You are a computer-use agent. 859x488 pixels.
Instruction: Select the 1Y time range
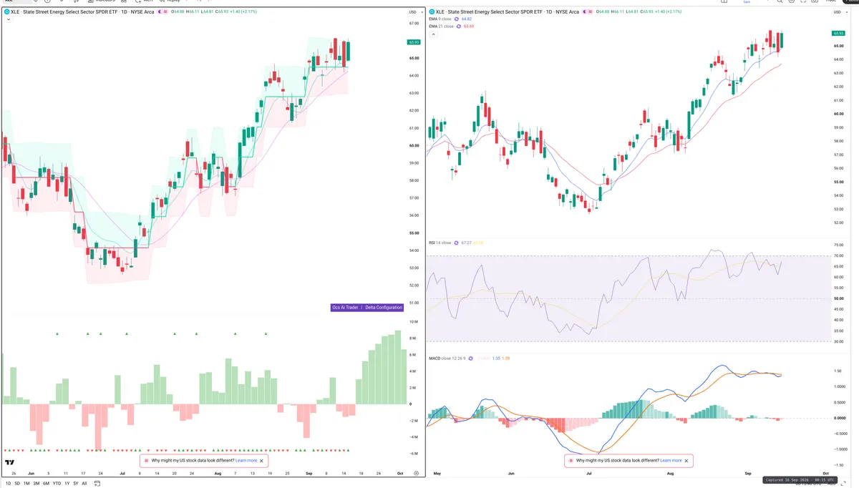67,483
